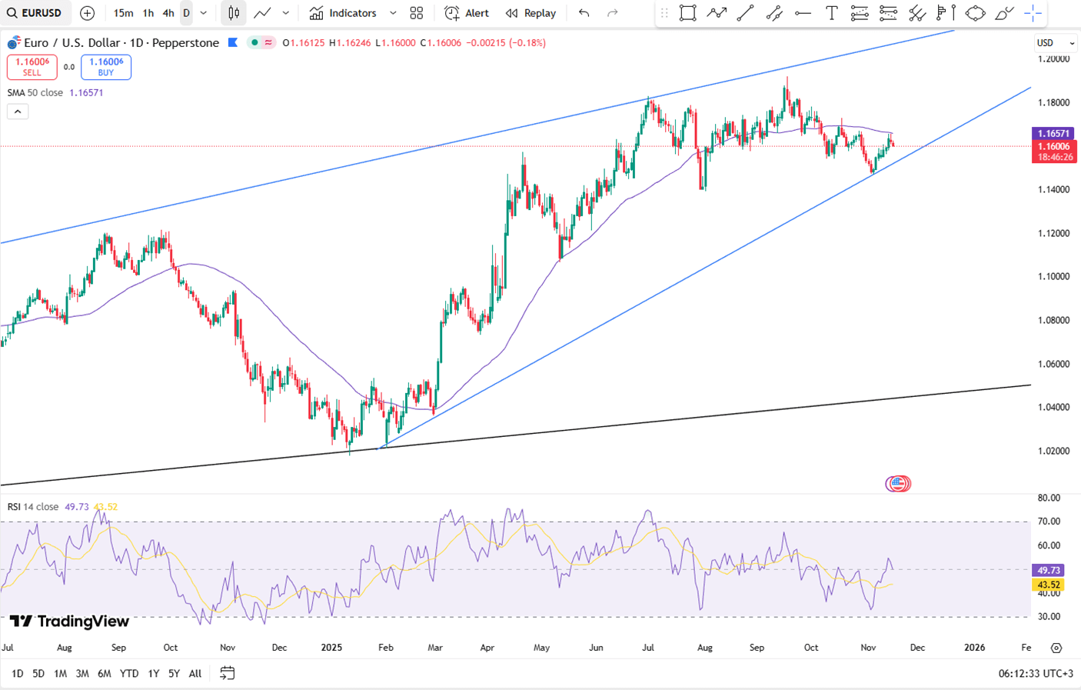The height and width of the screenshot is (690, 1081).
Task: Switch to the 4h timeframe
Action: [x=168, y=13]
